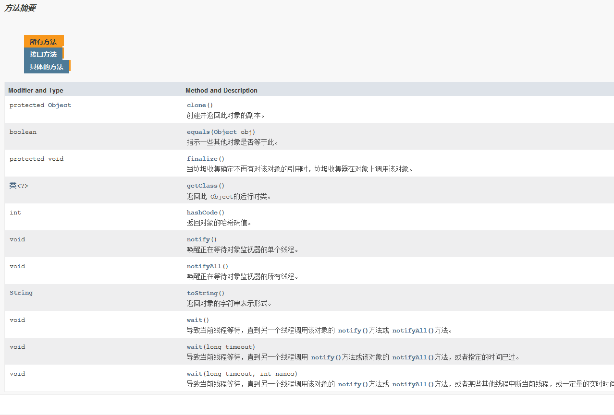Open the notify() method name link
The height and width of the screenshot is (415, 614).
coord(198,239)
